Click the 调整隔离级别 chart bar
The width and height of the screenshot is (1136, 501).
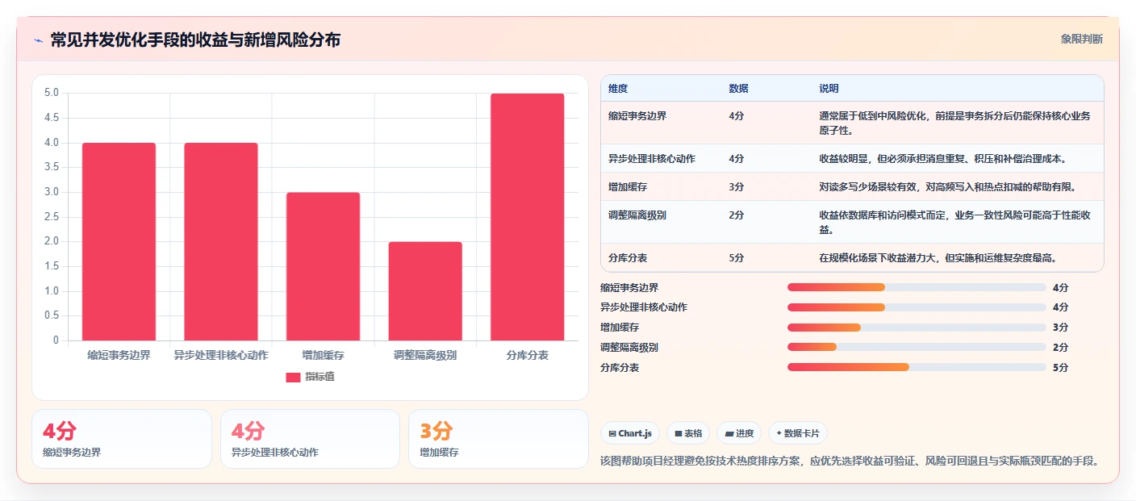tap(425, 291)
